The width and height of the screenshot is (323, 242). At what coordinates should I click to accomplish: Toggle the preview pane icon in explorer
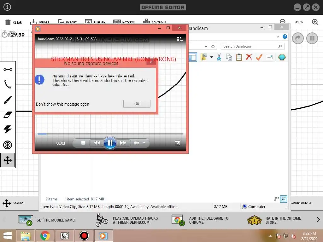click(193, 57)
